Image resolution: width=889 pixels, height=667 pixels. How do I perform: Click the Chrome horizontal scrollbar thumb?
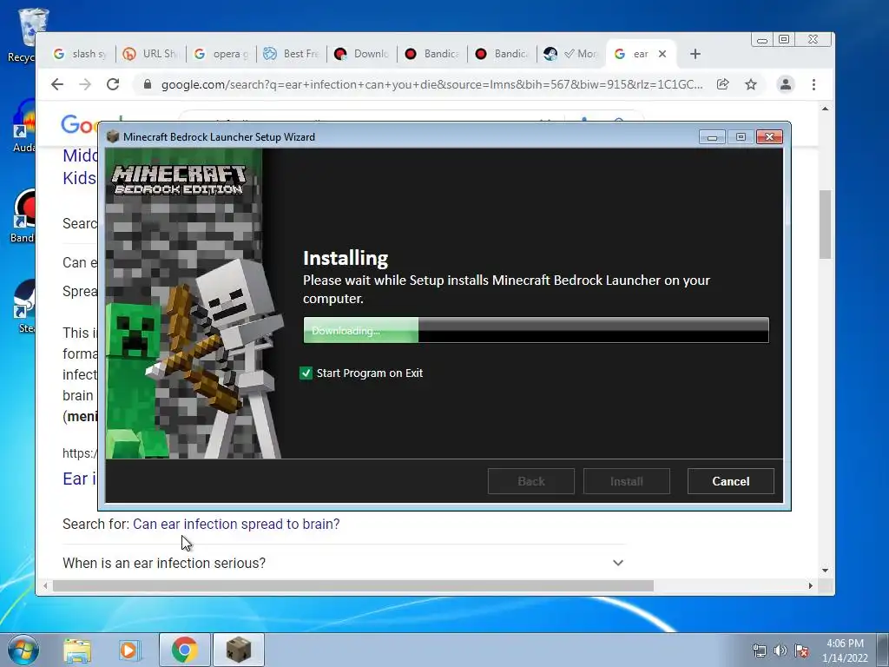pyautogui.click(x=352, y=585)
